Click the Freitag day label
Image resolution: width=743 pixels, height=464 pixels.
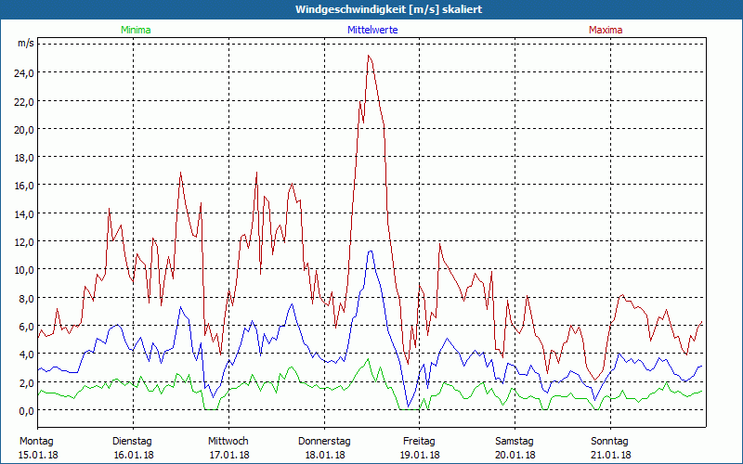point(420,442)
